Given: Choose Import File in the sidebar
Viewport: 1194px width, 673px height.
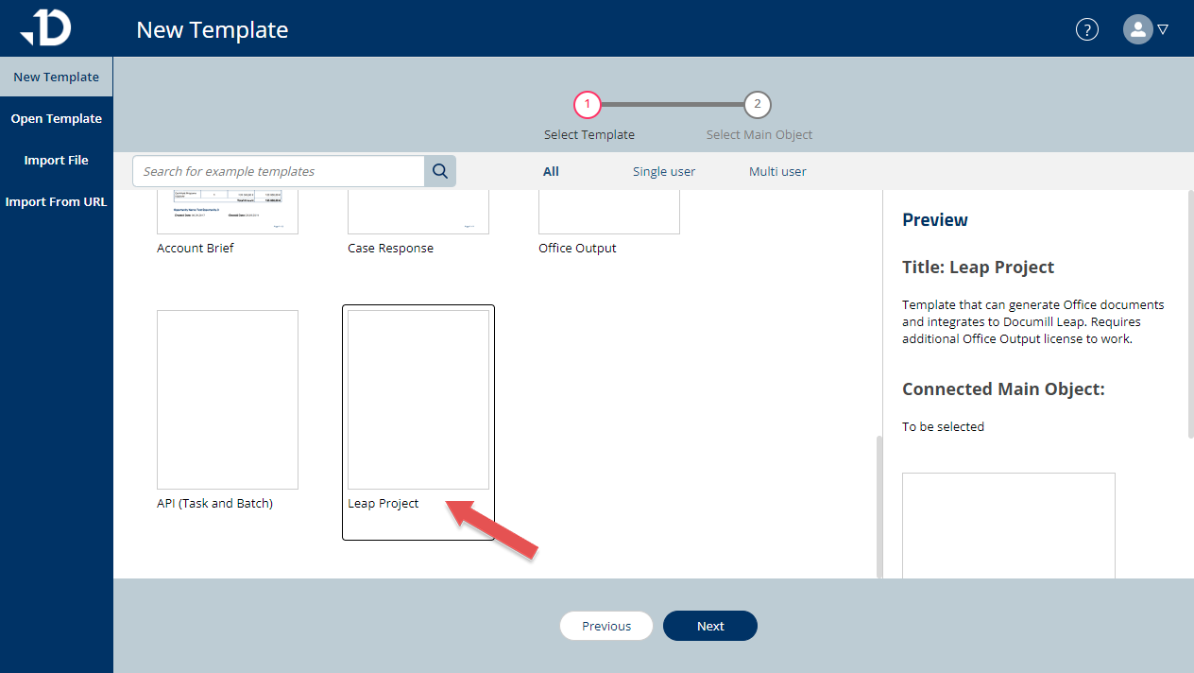Looking at the screenshot, I should pos(56,160).
